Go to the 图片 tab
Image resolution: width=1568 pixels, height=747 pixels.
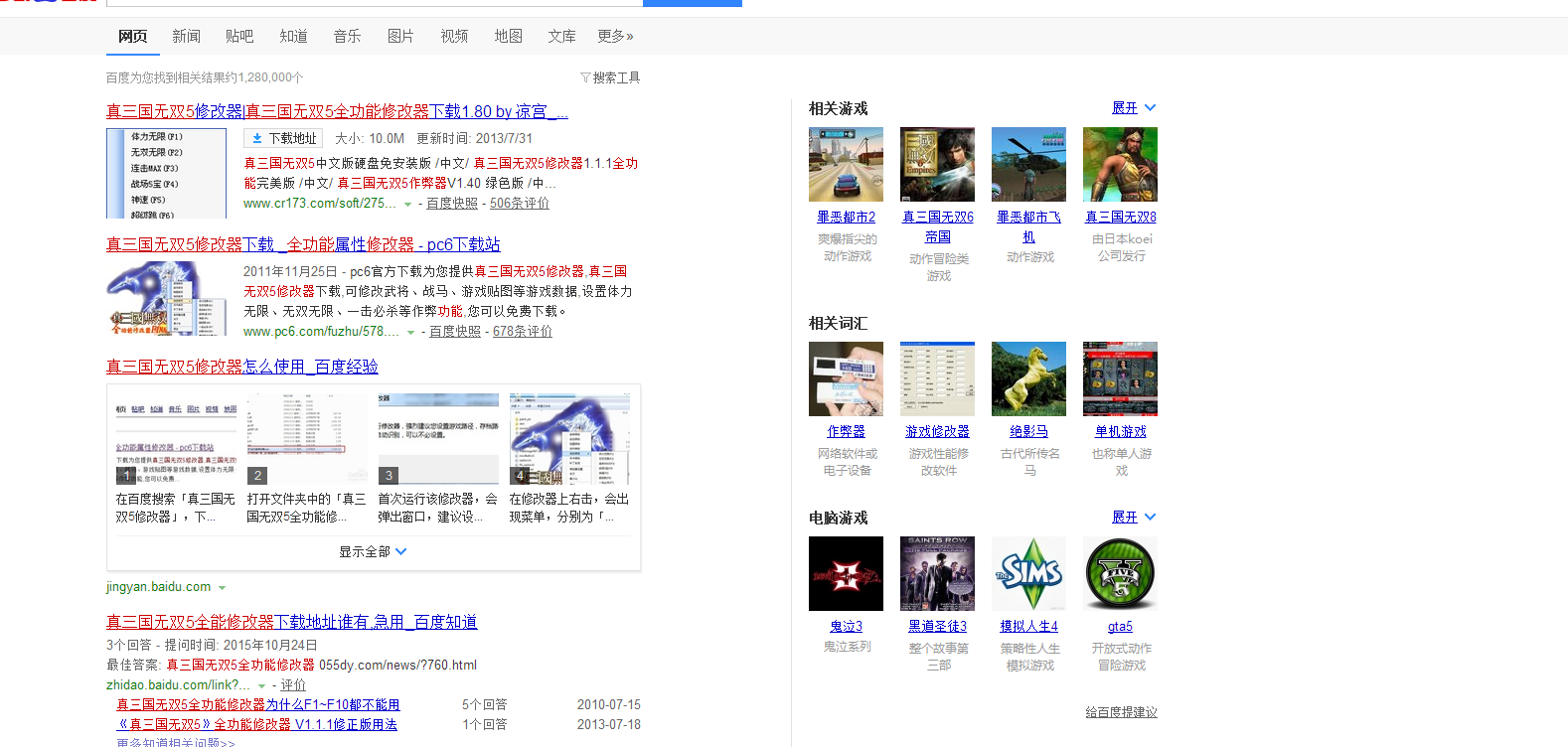[x=400, y=36]
